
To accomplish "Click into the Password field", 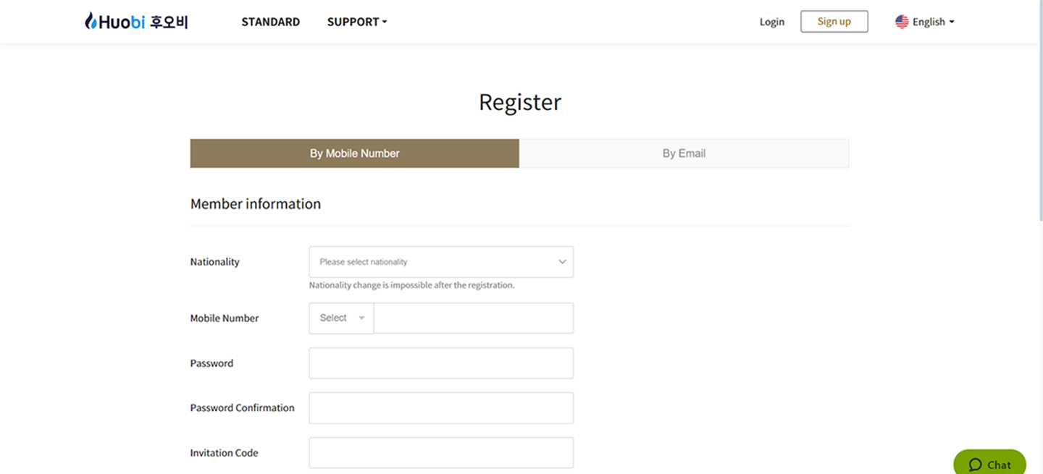I will [x=441, y=363].
